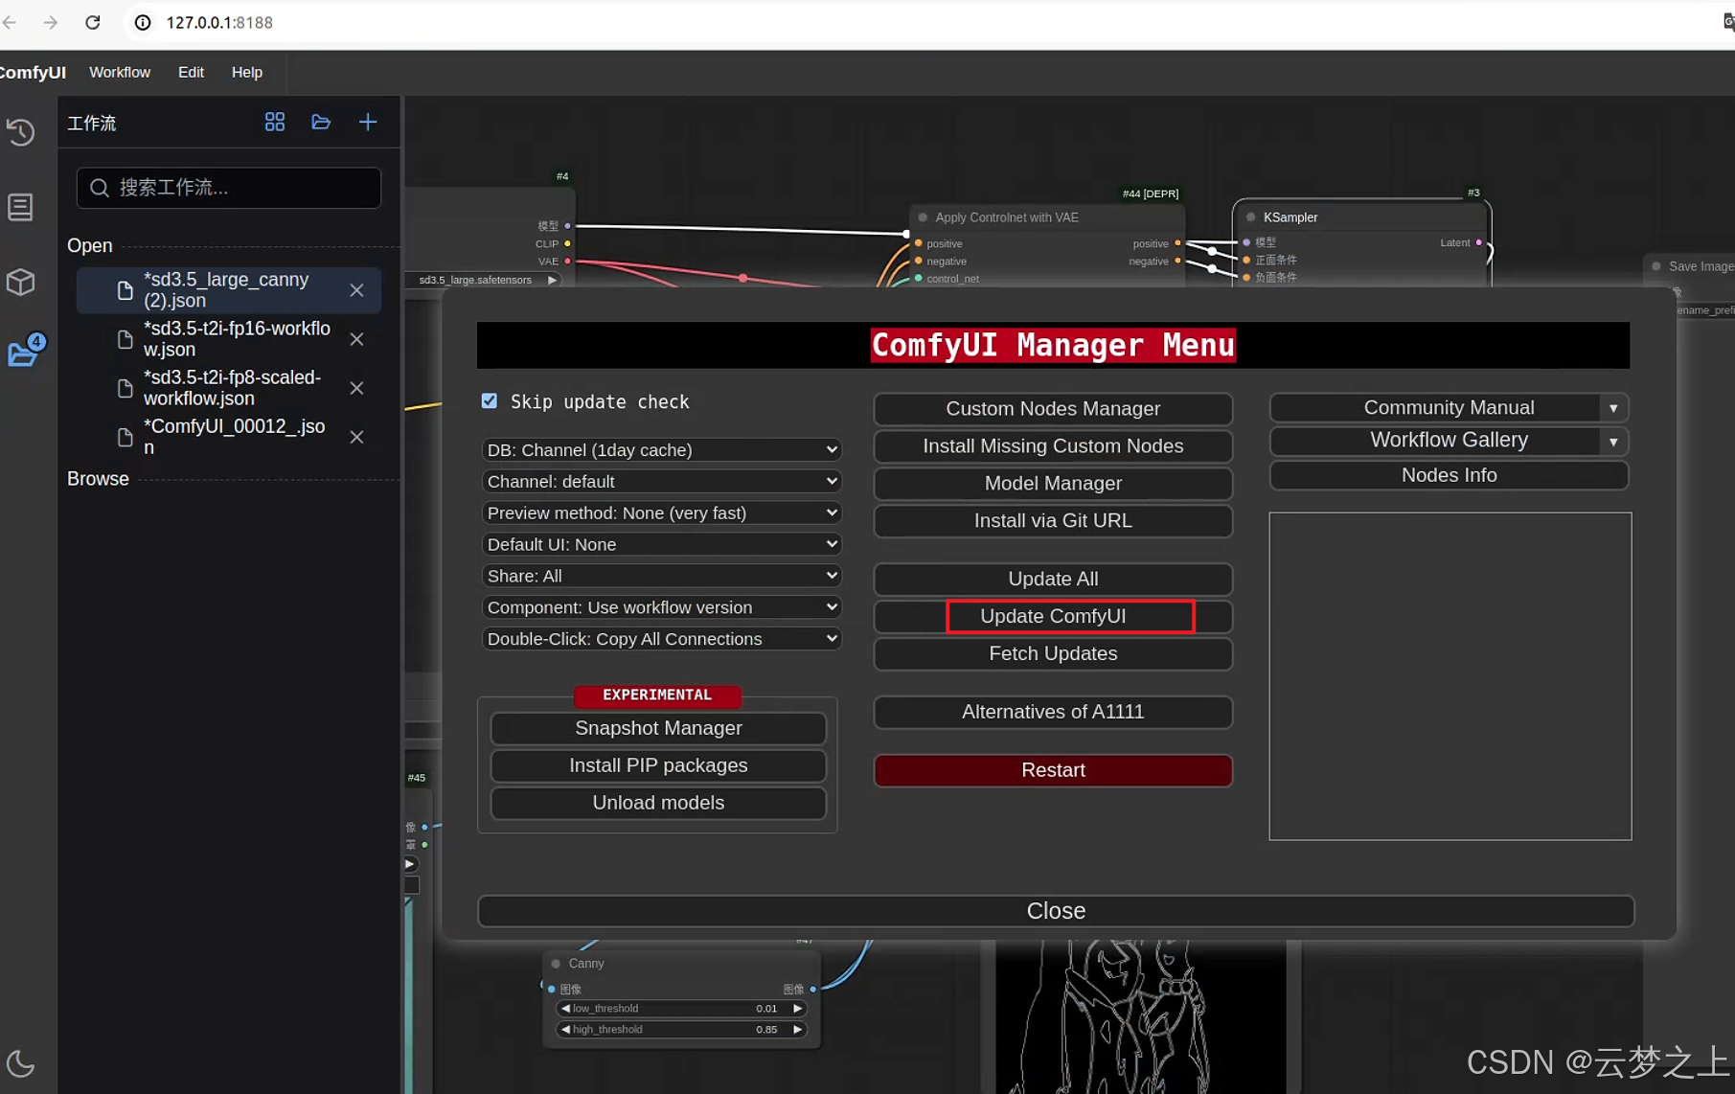Click the browse workflows folder icon
This screenshot has width=1735, height=1094.
[x=321, y=122]
